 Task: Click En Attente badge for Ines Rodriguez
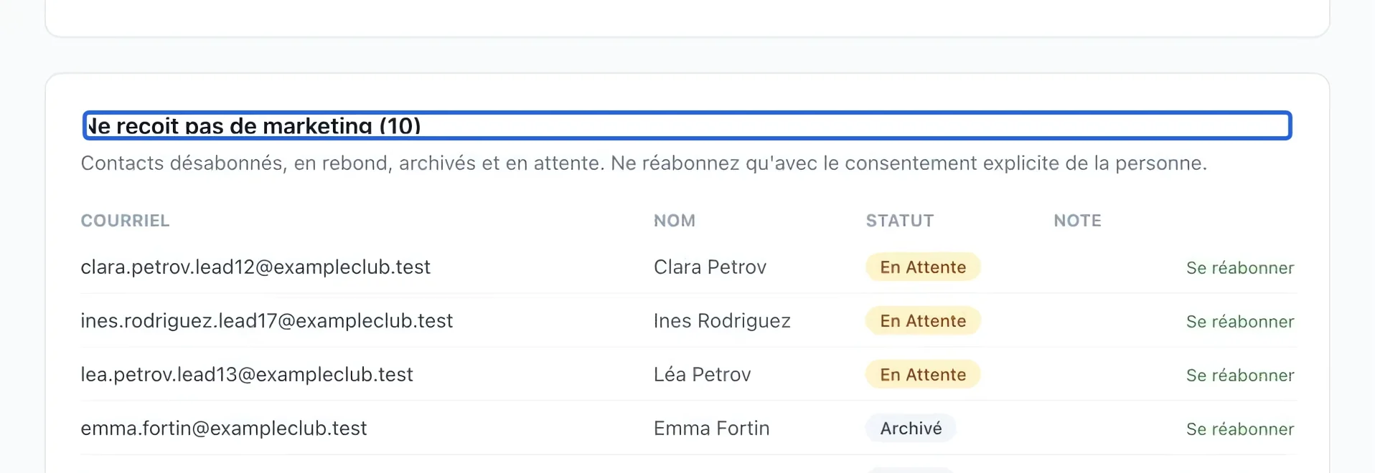[923, 321]
